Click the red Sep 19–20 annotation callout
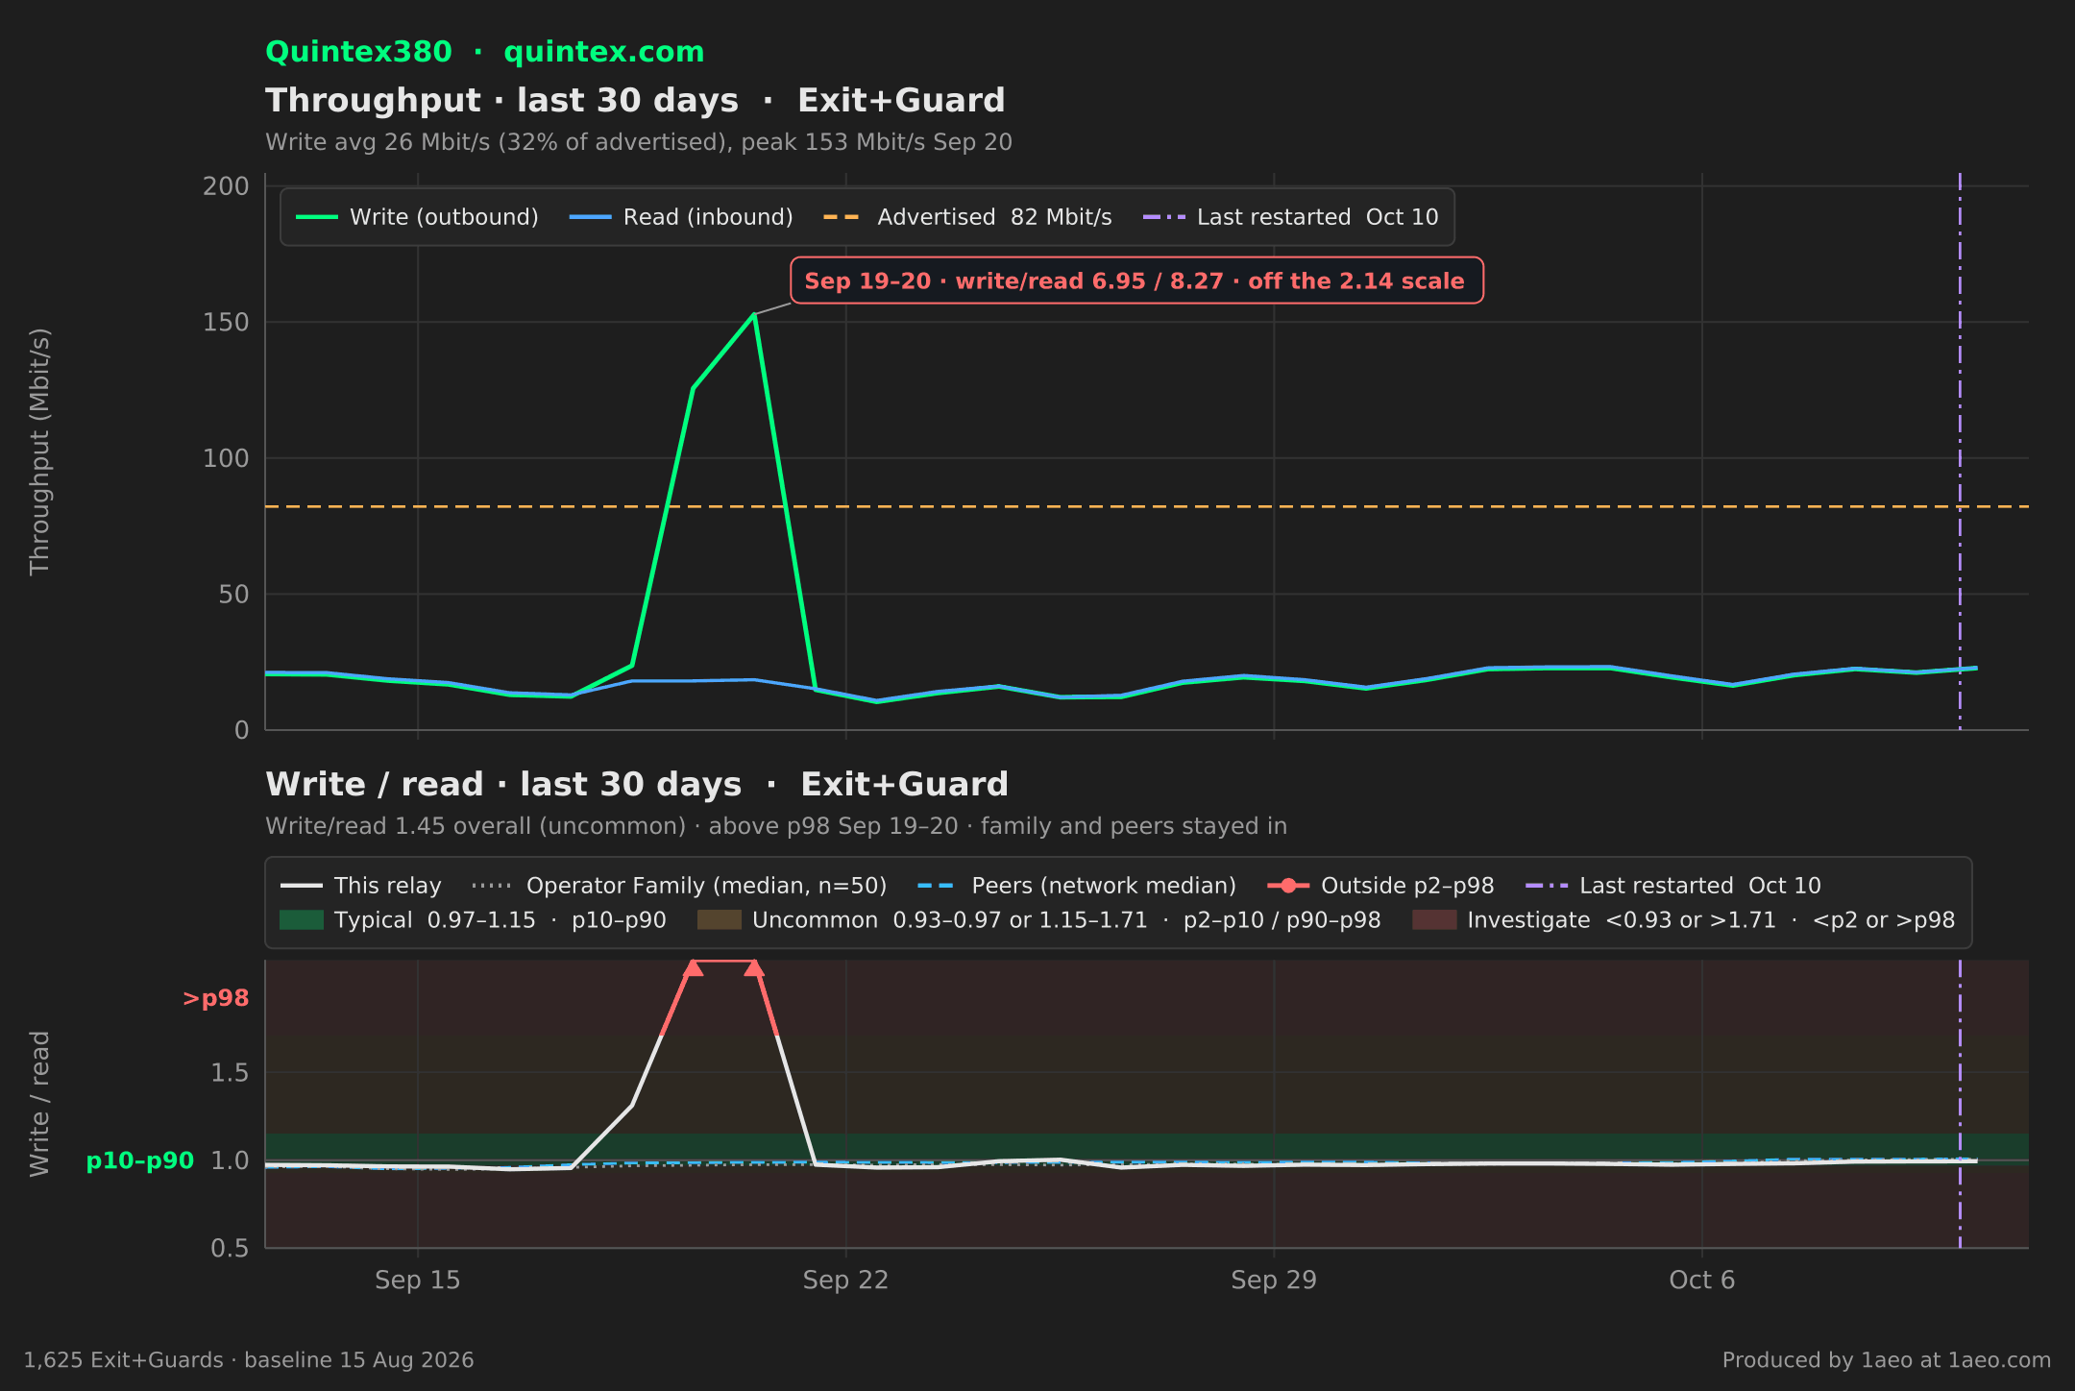This screenshot has height=1391, width=2075. pyautogui.click(x=1135, y=281)
